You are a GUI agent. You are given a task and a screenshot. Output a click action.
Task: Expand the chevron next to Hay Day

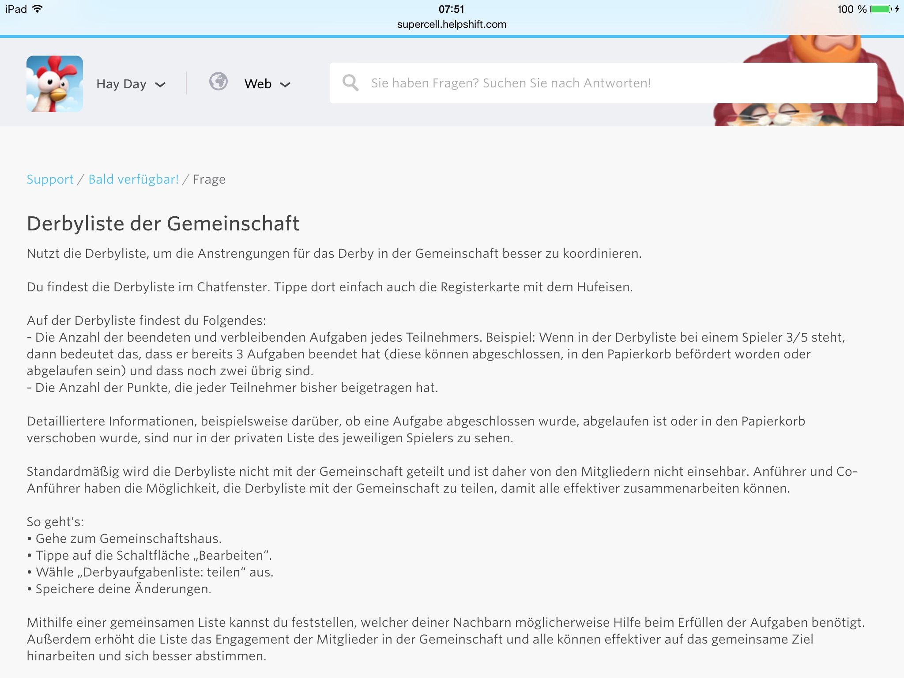[160, 84]
